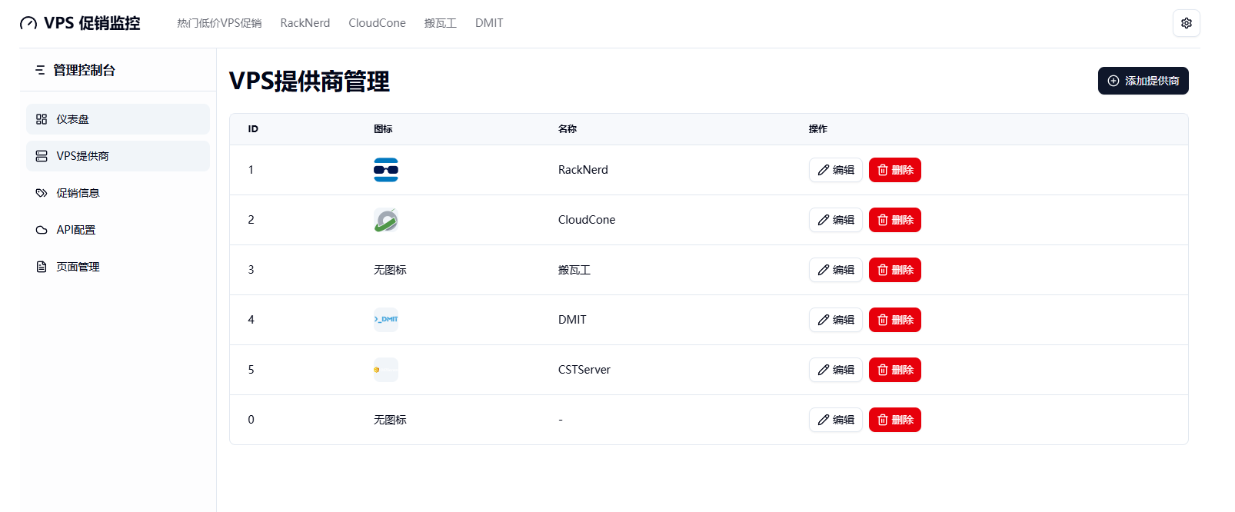Screen dimensions: 1235x512
Task: Edit the CloudCone provider row
Action: pyautogui.click(x=836, y=220)
